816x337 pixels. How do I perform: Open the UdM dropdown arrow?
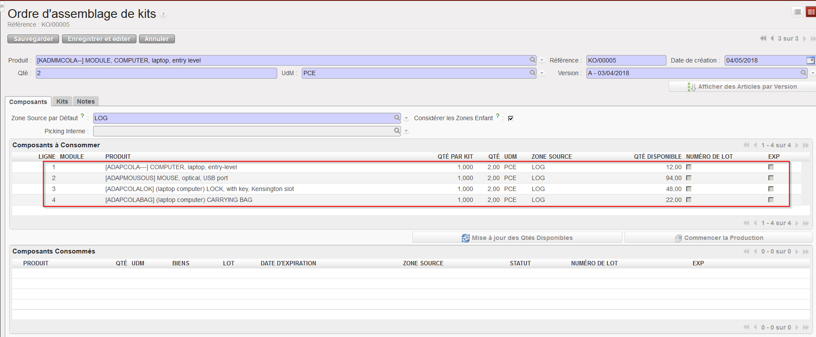coord(542,73)
